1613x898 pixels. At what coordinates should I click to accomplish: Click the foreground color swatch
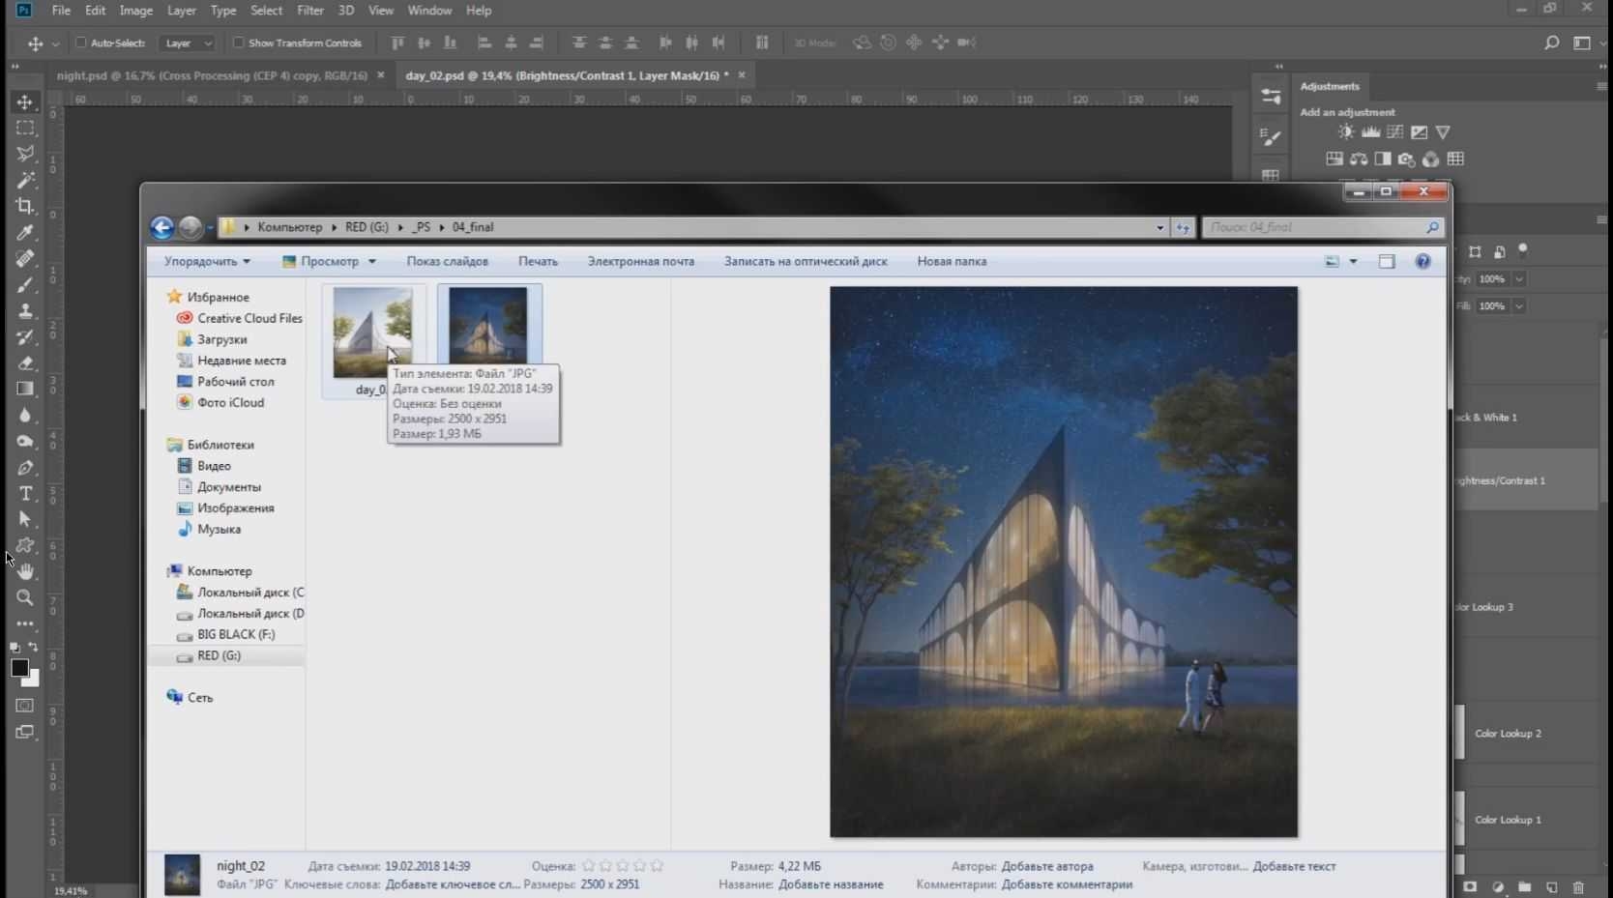click(19, 668)
